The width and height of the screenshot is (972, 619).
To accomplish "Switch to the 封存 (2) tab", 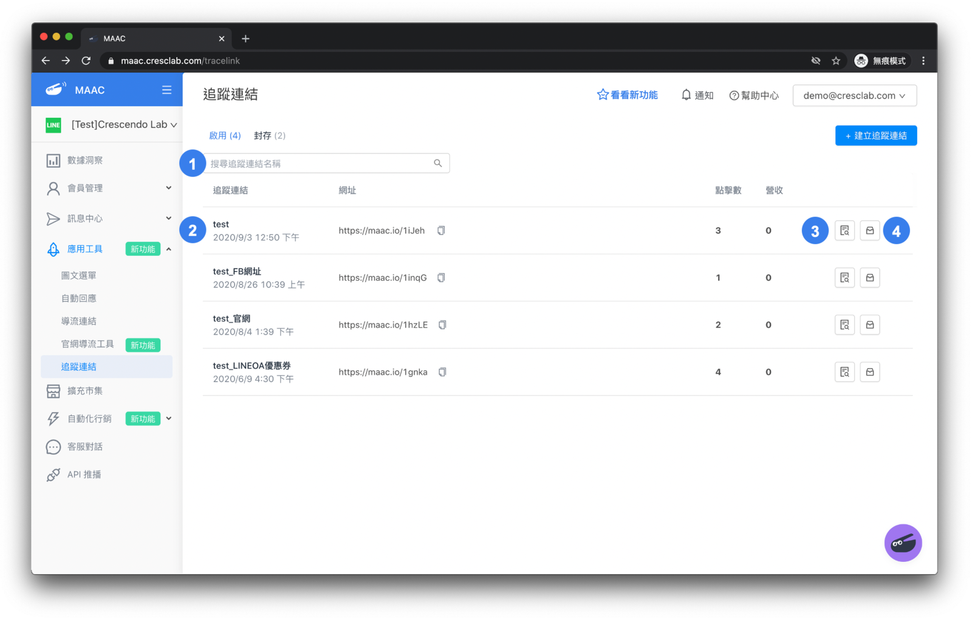I will pyautogui.click(x=270, y=135).
